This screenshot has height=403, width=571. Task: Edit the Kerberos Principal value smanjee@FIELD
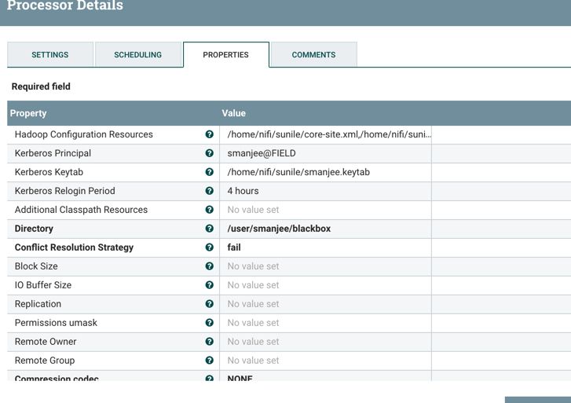pos(324,153)
